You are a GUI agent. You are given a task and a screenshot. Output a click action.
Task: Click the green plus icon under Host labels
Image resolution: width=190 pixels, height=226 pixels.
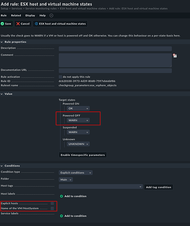pyautogui.click(x=62, y=196)
